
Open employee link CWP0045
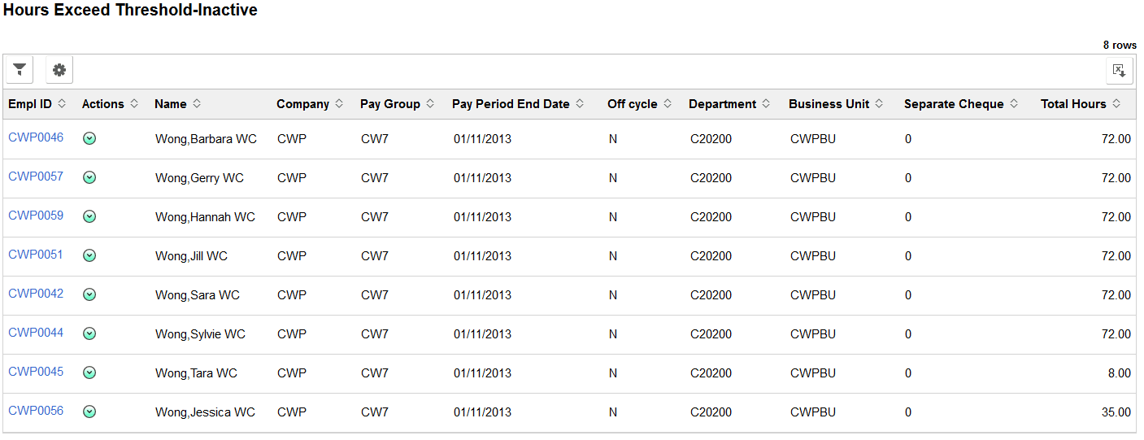(x=36, y=372)
